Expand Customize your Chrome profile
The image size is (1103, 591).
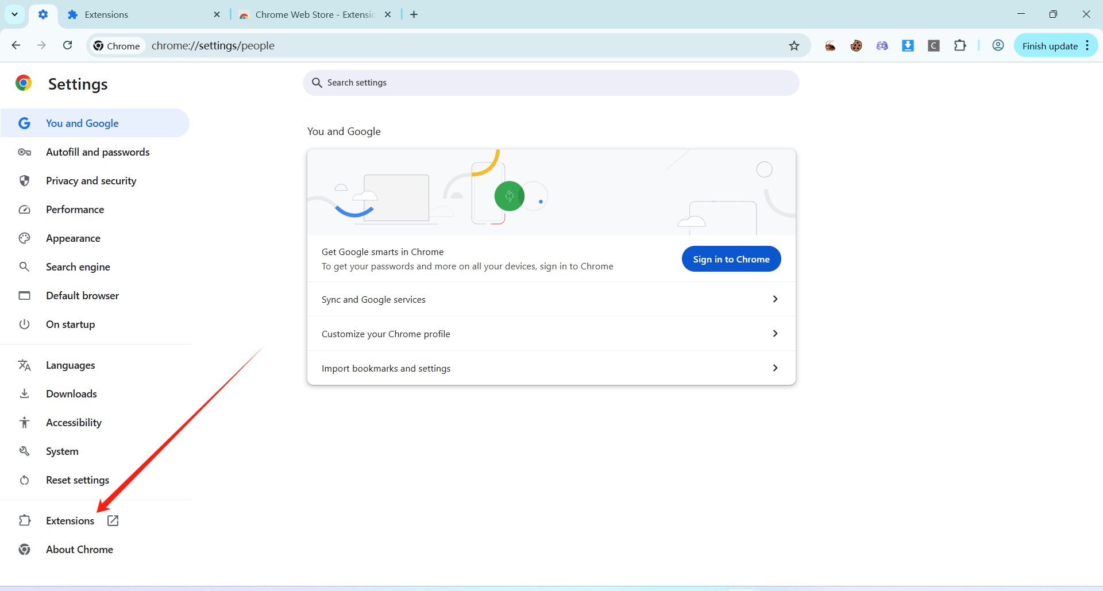pos(551,334)
